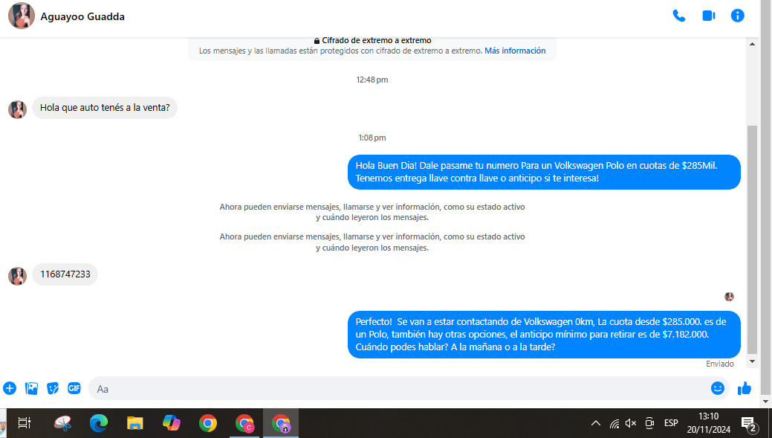Image resolution: width=772 pixels, height=438 pixels.
Task: Show hidden system tray icons
Action: point(596,423)
